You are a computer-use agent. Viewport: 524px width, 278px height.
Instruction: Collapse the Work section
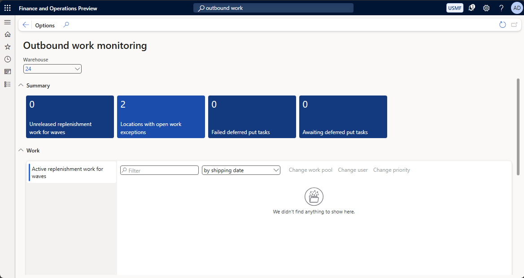point(21,151)
